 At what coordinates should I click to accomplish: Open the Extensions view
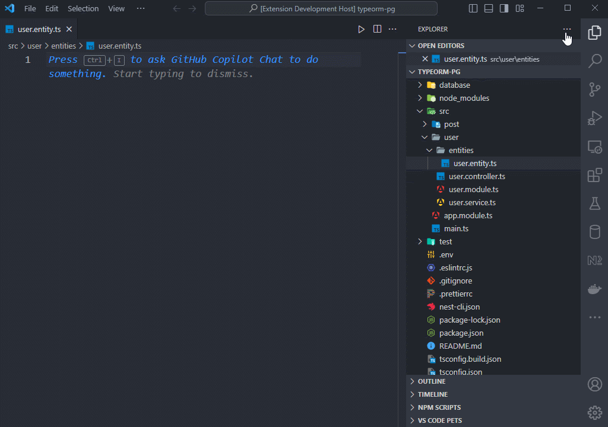594,175
